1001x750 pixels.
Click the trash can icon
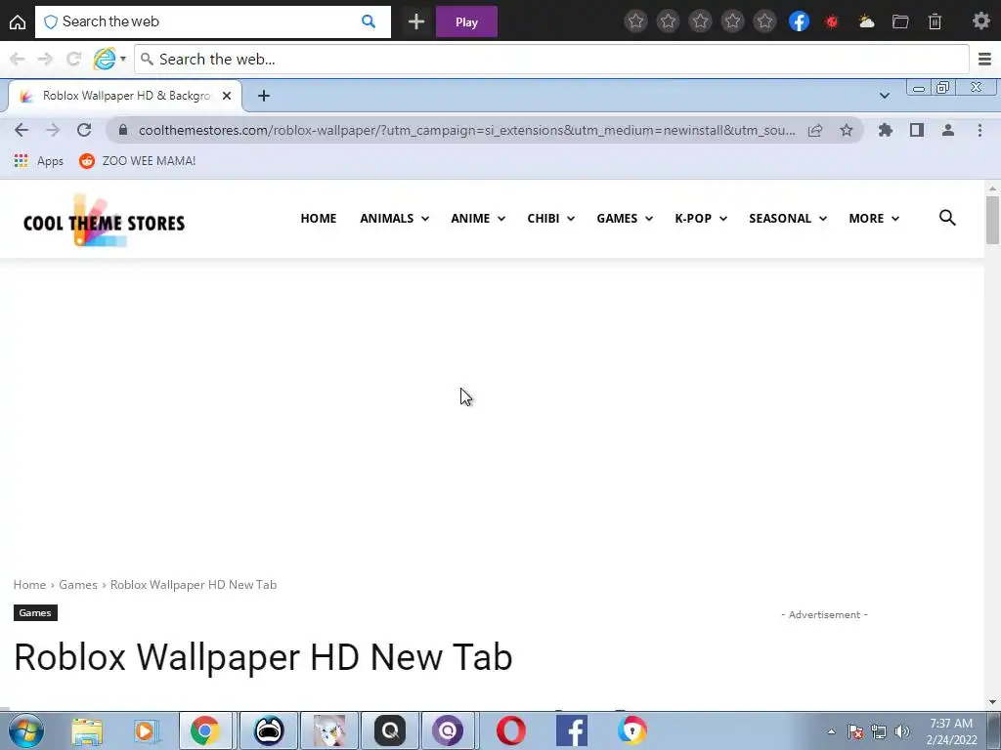(935, 21)
